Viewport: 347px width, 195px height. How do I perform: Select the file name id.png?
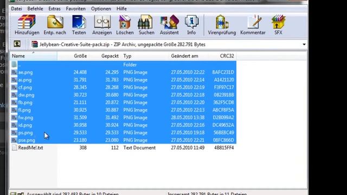(x=25, y=125)
